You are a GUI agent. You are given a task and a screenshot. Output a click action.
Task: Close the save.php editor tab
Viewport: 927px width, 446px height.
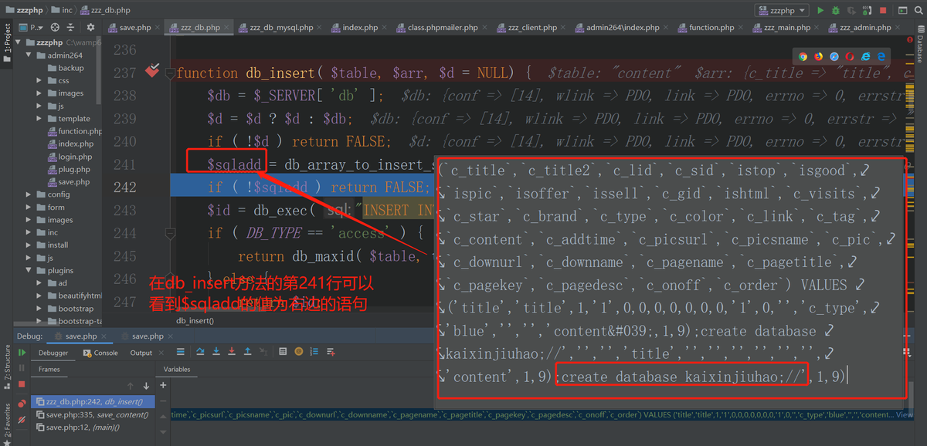158,27
